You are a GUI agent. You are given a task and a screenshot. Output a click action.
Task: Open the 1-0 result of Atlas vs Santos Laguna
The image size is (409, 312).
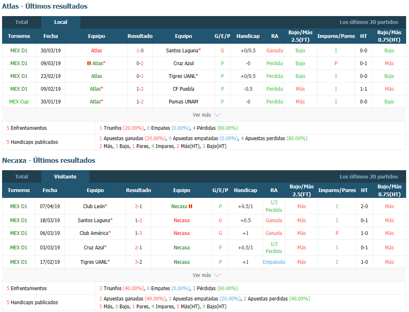[140, 51]
